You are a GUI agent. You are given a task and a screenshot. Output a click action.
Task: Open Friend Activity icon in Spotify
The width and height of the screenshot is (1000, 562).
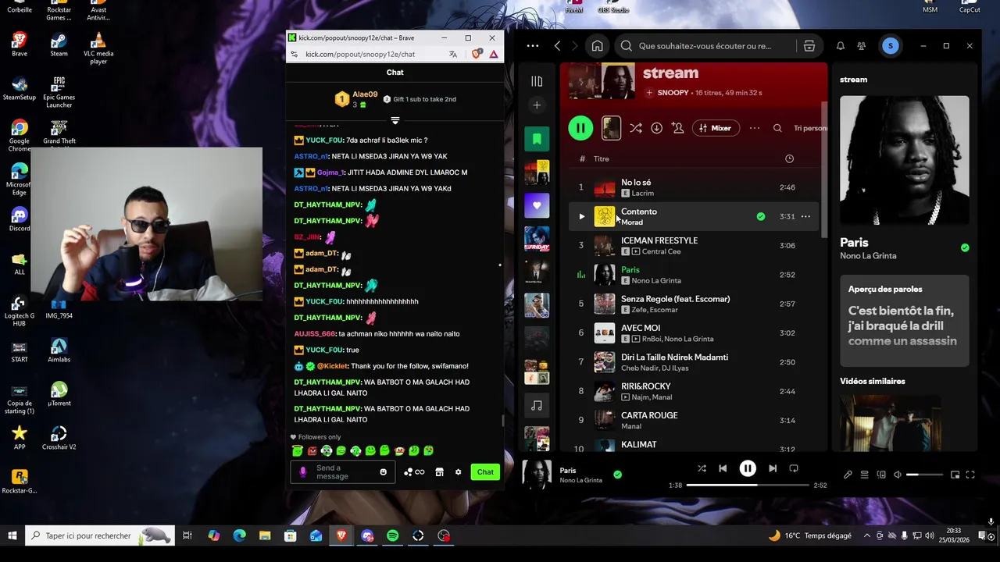pos(861,46)
